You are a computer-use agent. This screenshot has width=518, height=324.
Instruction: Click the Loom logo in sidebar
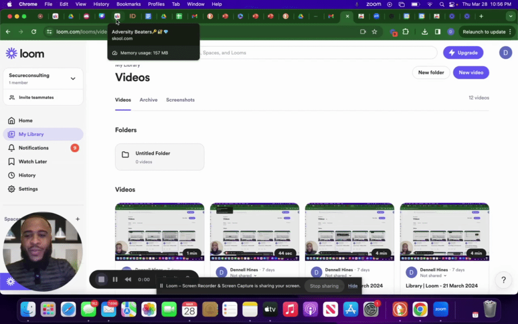[25, 53]
